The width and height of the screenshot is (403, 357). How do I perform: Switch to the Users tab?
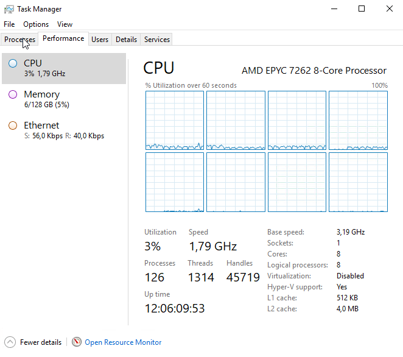pyautogui.click(x=100, y=40)
